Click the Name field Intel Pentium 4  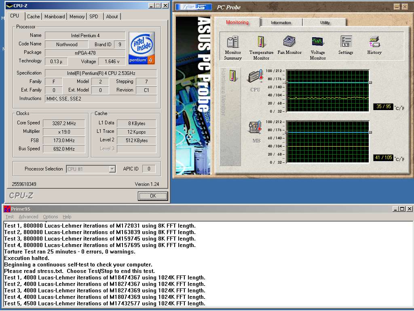[x=85, y=36]
